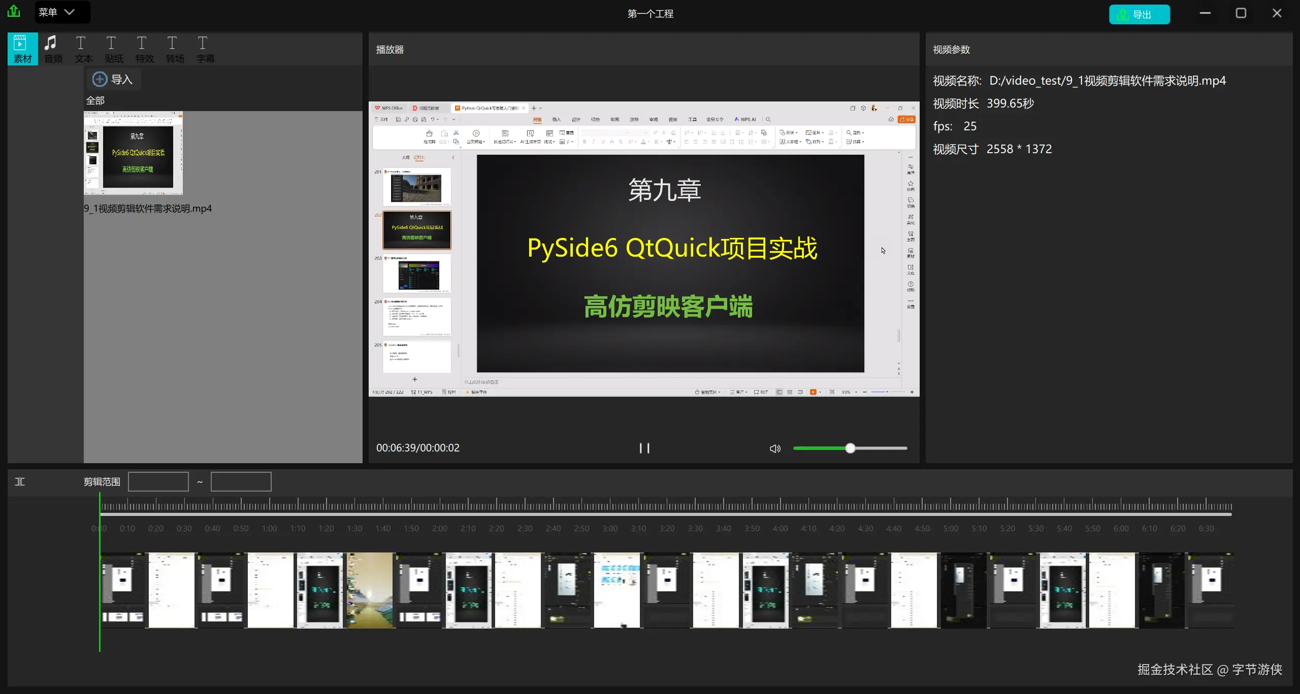Open the 特效 effects panel

(144, 48)
